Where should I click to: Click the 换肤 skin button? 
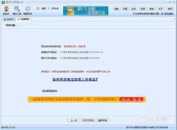pos(116,9)
